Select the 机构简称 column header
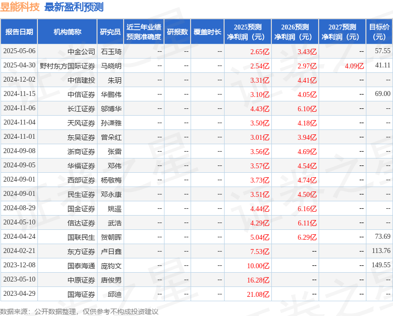Screen dimensions: 393x316 click(x=67, y=32)
